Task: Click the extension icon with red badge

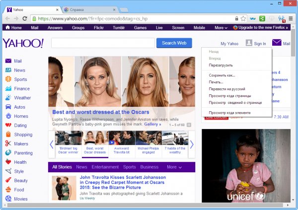Action: tap(282, 19)
